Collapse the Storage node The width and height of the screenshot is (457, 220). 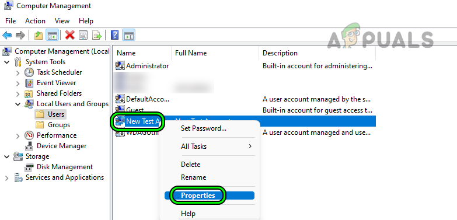(6, 156)
